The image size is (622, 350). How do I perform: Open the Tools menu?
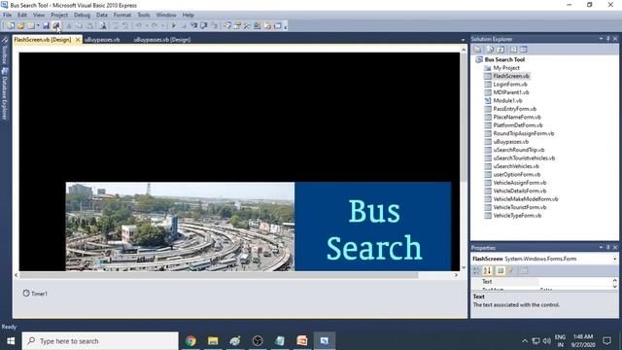point(144,16)
